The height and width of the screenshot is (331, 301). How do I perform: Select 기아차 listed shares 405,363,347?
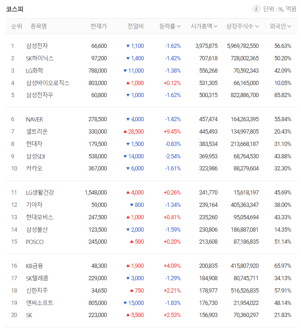245,205
